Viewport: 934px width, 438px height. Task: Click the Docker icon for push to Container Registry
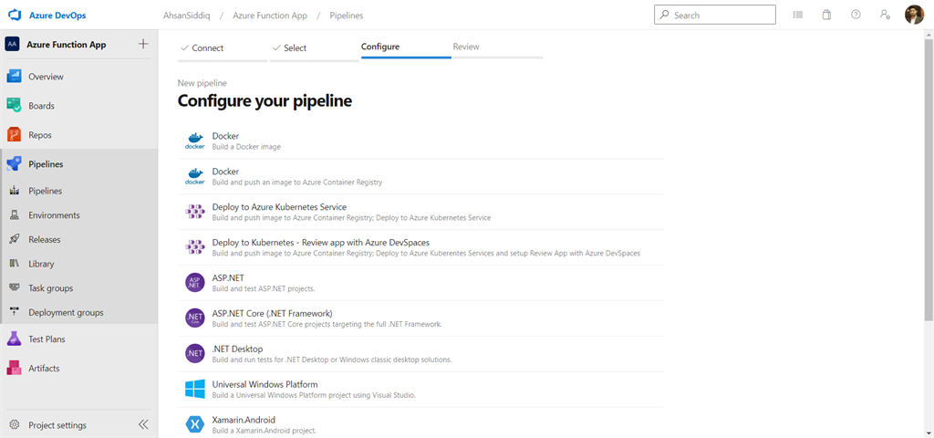click(195, 177)
